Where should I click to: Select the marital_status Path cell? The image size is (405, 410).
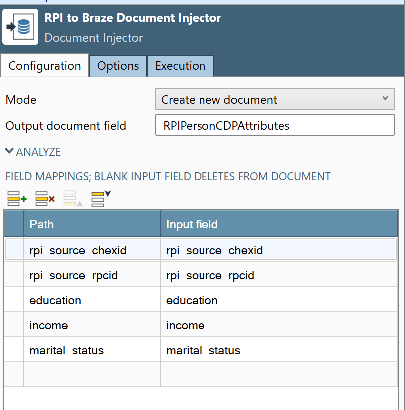point(92,350)
